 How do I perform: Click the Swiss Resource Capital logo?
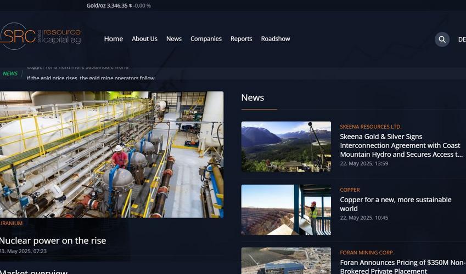(41, 36)
